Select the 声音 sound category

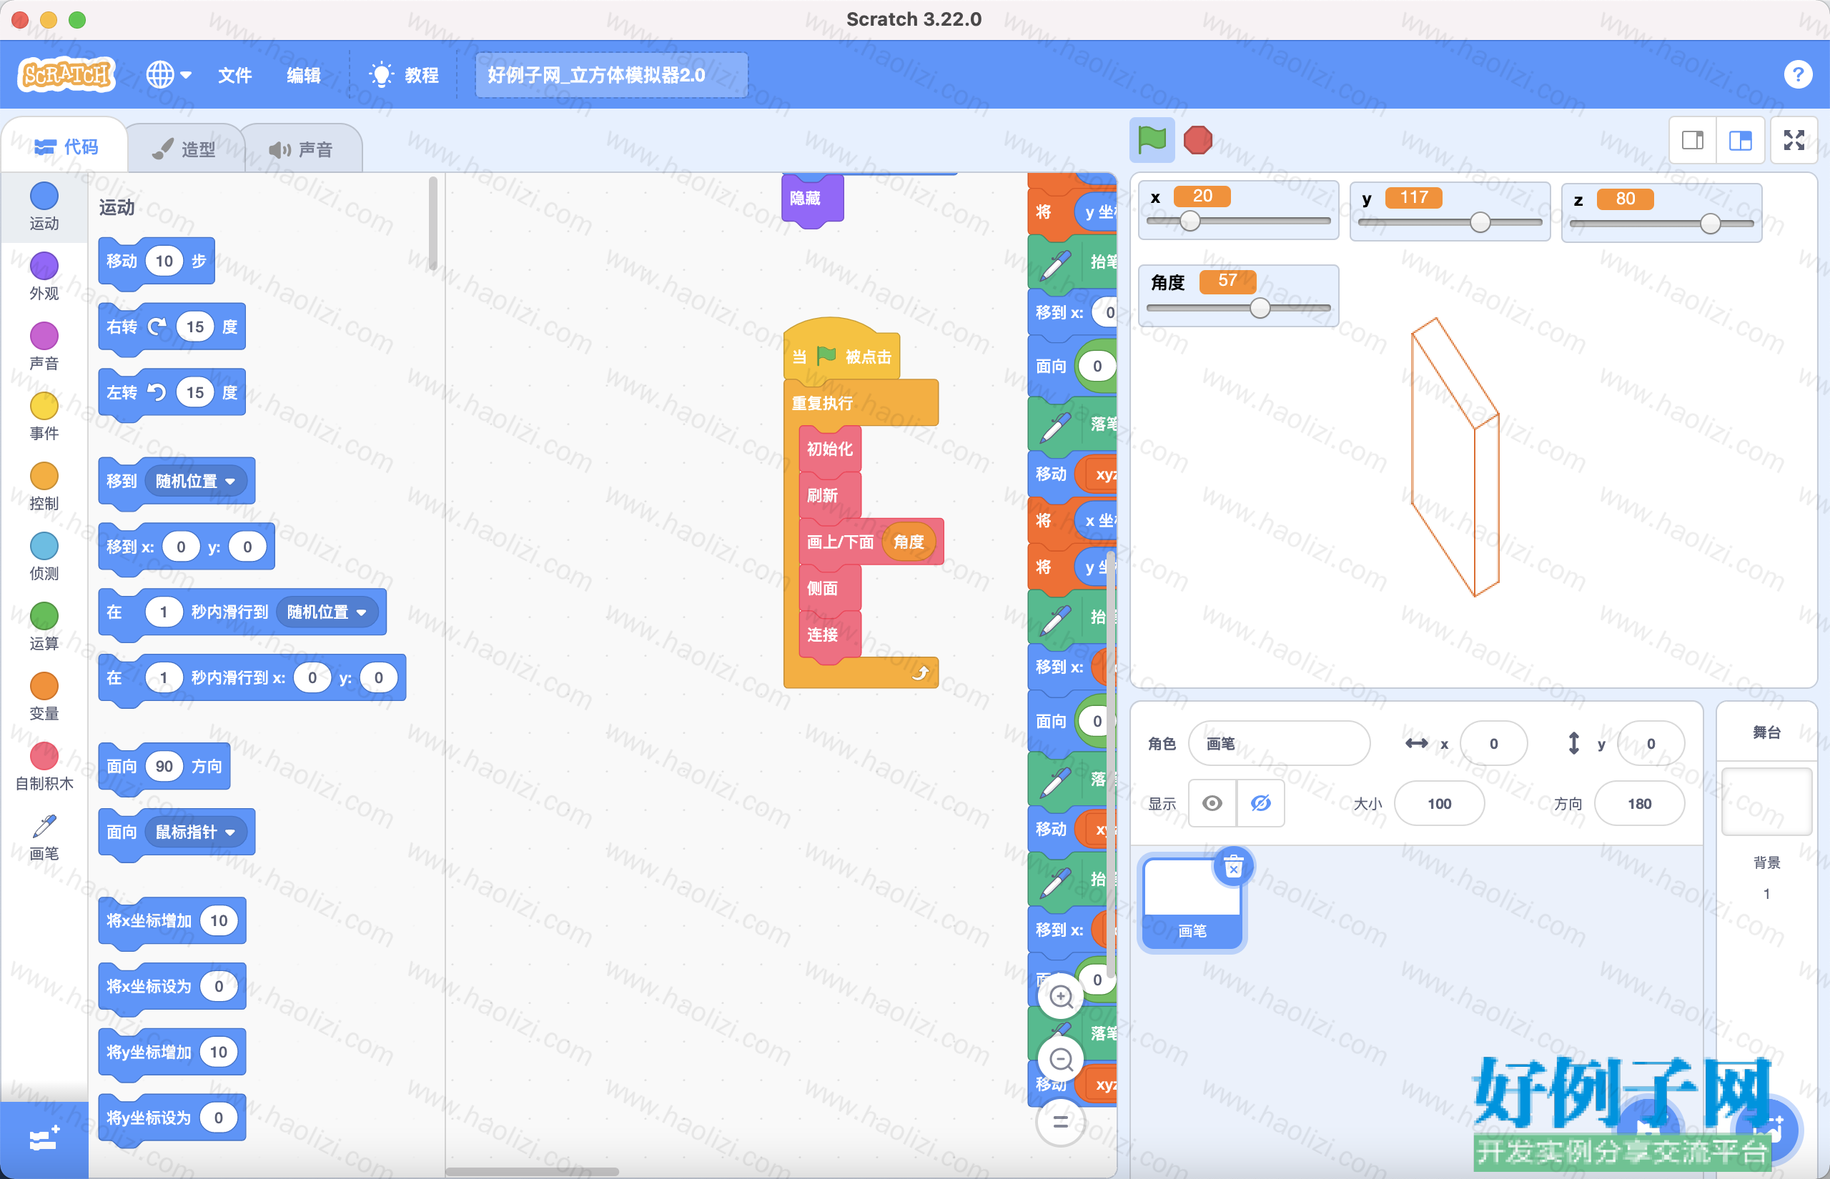pyautogui.click(x=44, y=346)
